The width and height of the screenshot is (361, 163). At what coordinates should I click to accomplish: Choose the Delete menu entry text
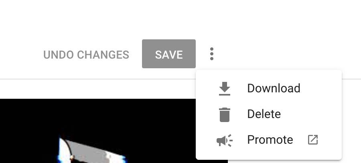tap(264, 114)
